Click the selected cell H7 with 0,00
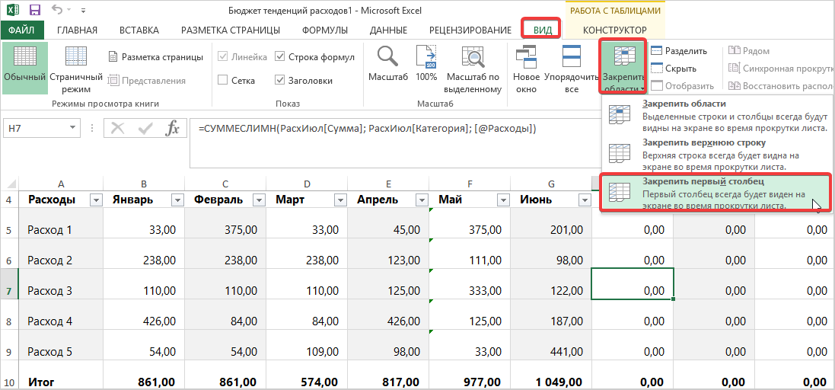 click(x=633, y=284)
